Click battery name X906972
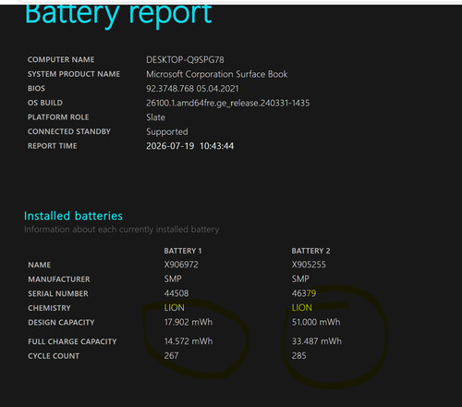This screenshot has width=462, height=407. coord(181,265)
